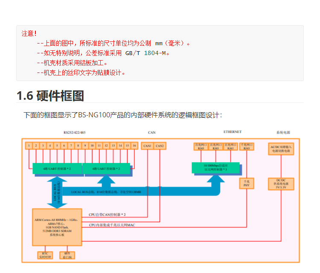Click the 'RS232/422/485' label above the diagram
320x273 pixels.
[75, 133]
